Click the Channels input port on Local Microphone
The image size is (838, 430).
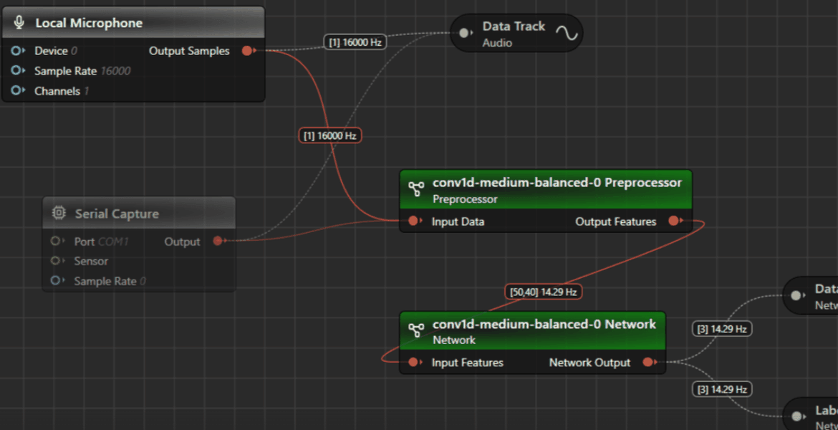point(18,91)
